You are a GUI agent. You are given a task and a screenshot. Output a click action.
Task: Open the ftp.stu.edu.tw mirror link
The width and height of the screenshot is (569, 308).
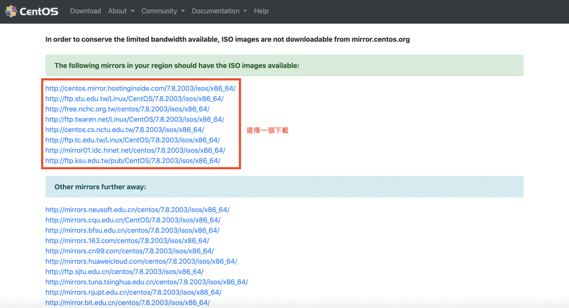[134, 99]
